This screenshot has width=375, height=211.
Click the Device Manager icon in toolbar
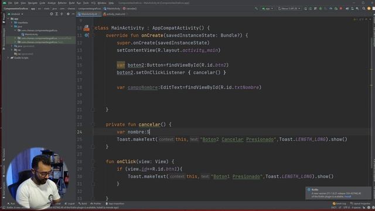pyautogui.click(x=352, y=9)
